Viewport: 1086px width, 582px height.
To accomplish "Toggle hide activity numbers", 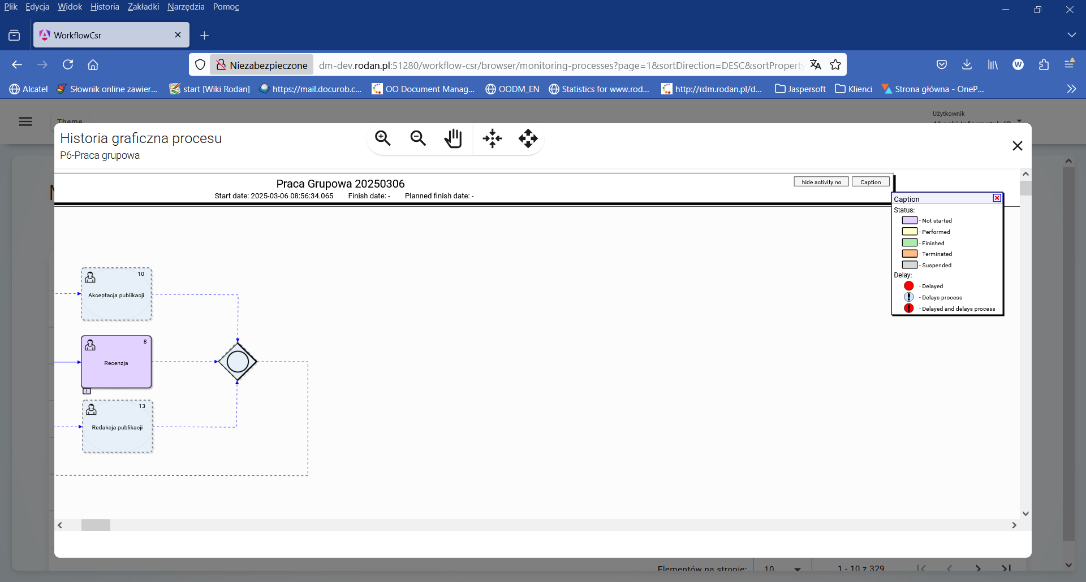I will pos(821,181).
